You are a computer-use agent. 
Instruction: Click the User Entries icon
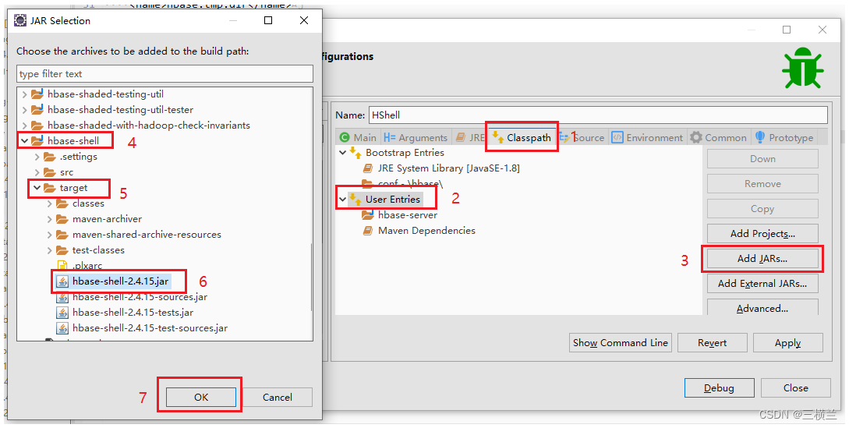(356, 200)
